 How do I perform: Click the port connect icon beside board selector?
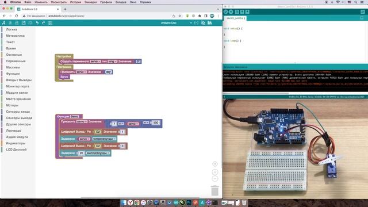[x=197, y=23]
